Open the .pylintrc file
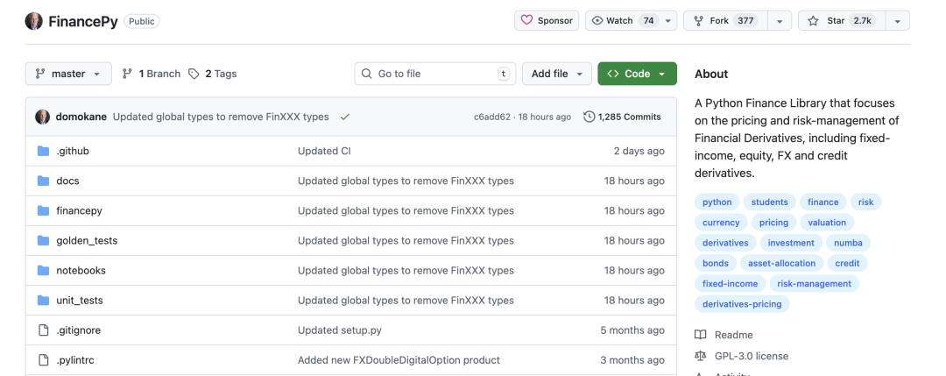 click(74, 360)
